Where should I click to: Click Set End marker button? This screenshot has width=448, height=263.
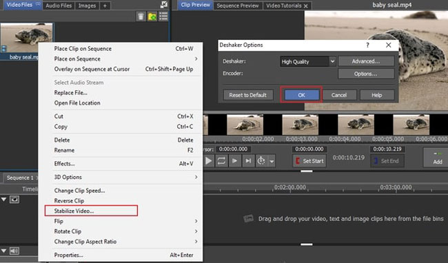pos(387,161)
